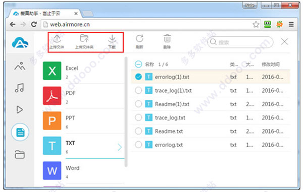303x192 pixels.
Task: Open the Pictures section in sidebar
Action: coord(20,66)
